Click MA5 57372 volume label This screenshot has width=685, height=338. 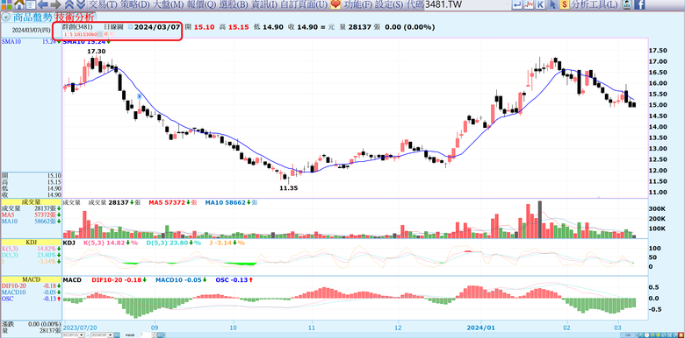[172, 202]
